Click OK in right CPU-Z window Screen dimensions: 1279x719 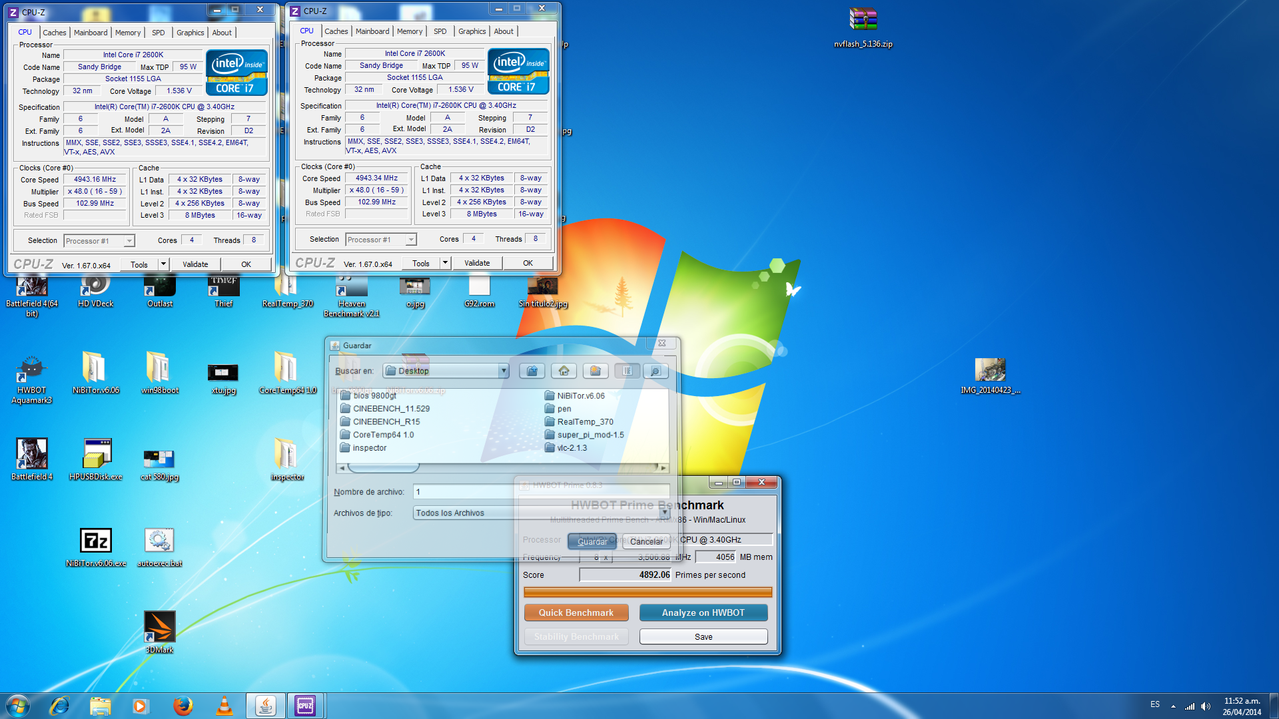tap(528, 263)
